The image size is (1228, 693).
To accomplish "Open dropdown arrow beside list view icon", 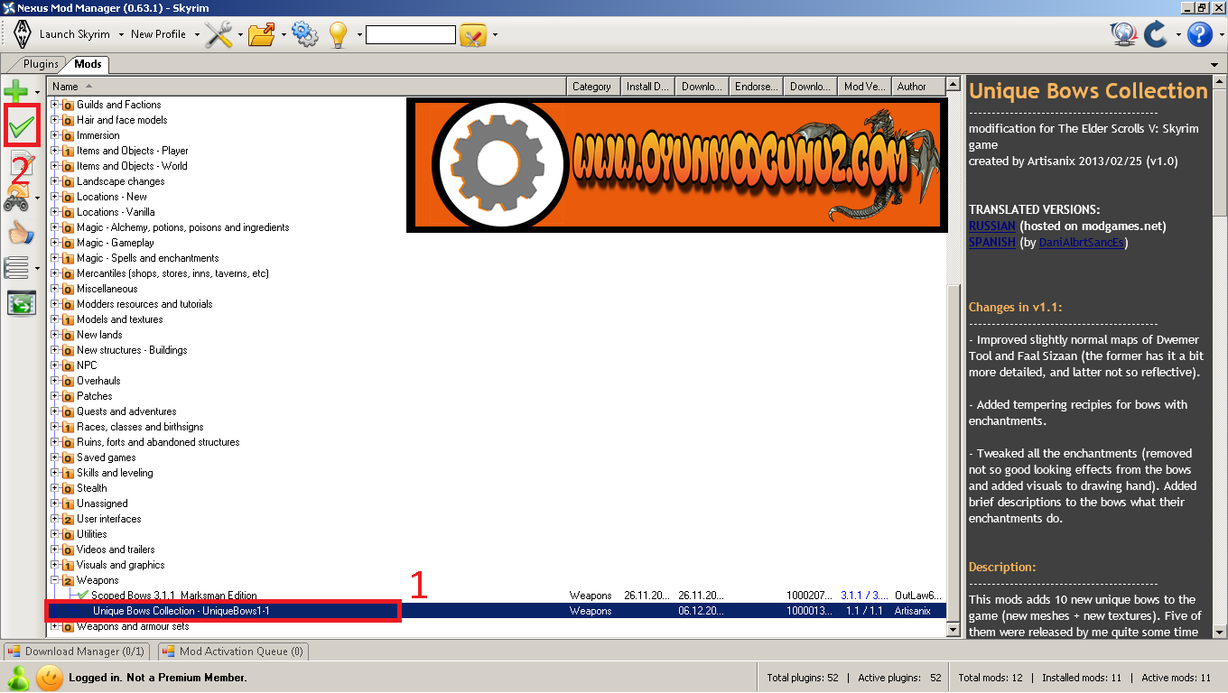I will [x=37, y=268].
